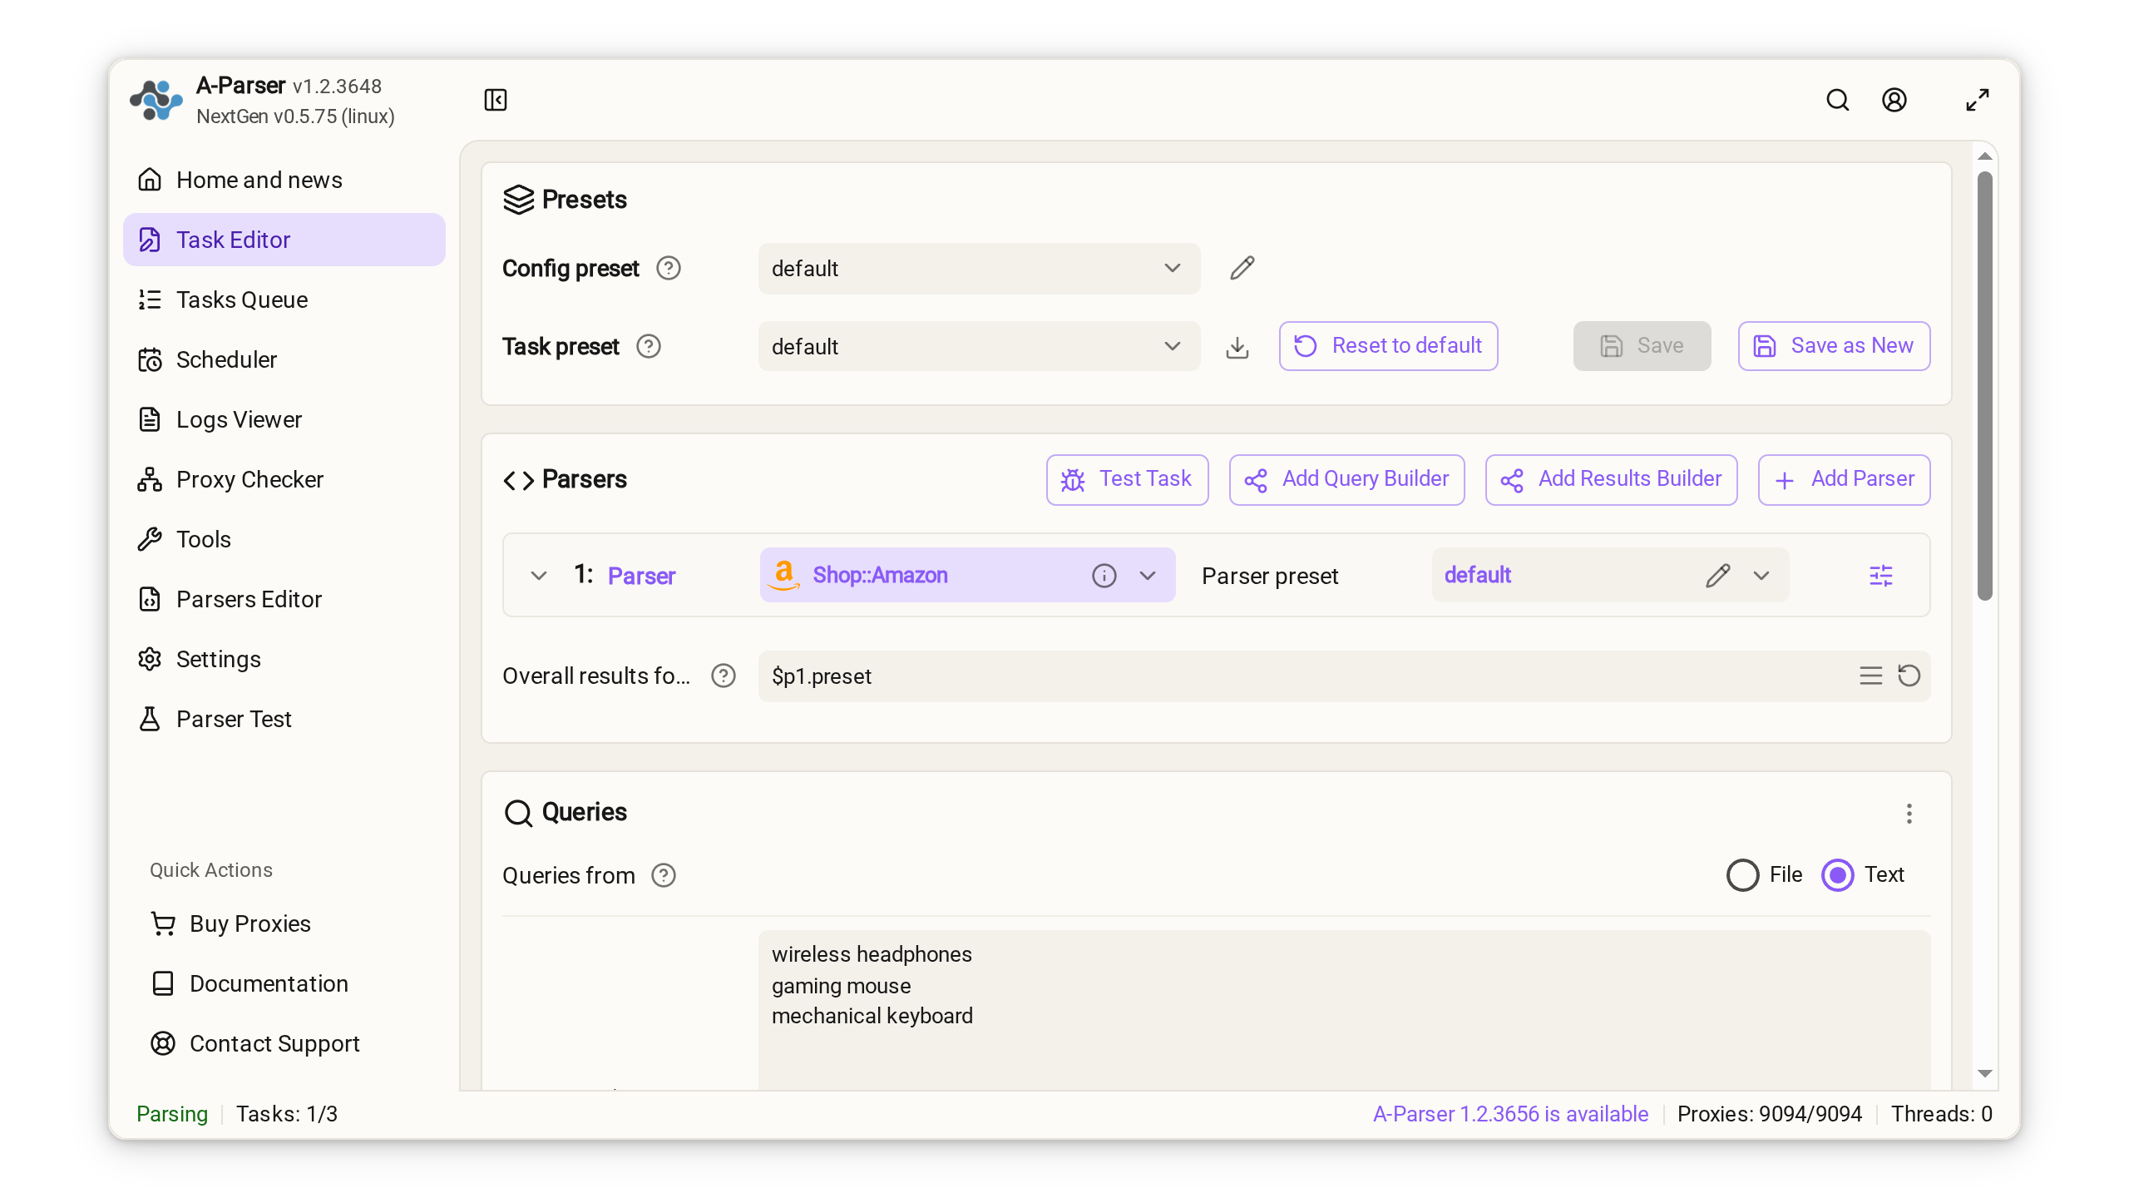The width and height of the screenshot is (2129, 1198).
Task: Click the Test Task button
Action: tap(1128, 479)
